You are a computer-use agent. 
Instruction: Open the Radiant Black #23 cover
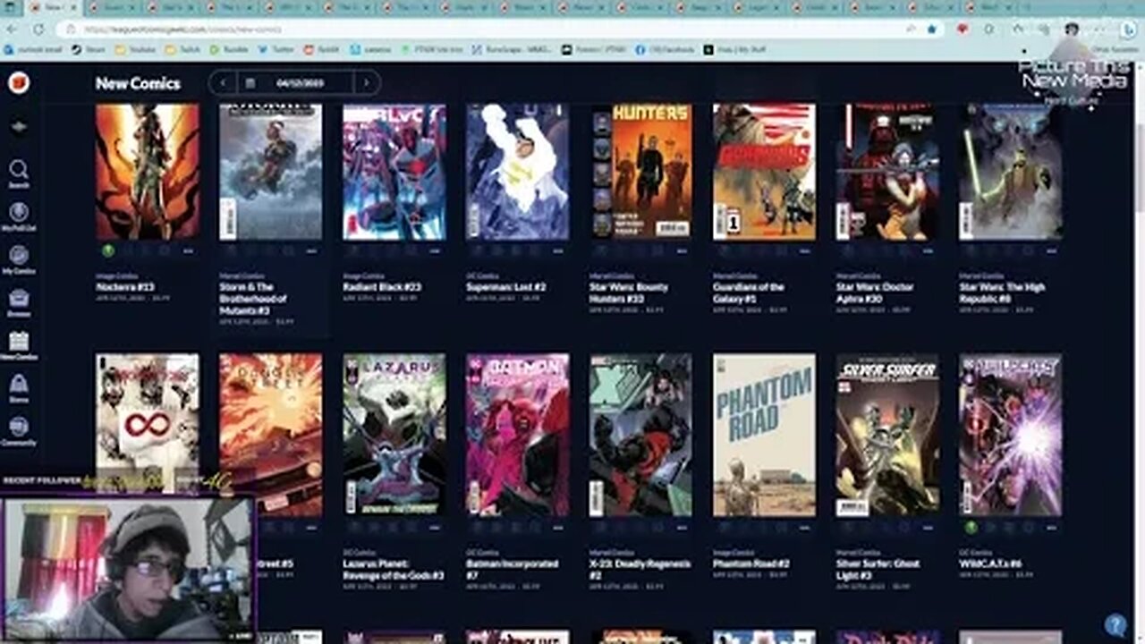pyautogui.click(x=394, y=172)
